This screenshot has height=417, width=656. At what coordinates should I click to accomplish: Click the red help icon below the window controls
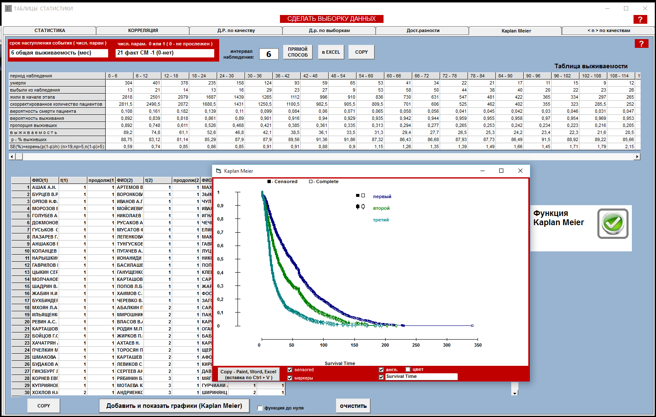[x=640, y=20]
